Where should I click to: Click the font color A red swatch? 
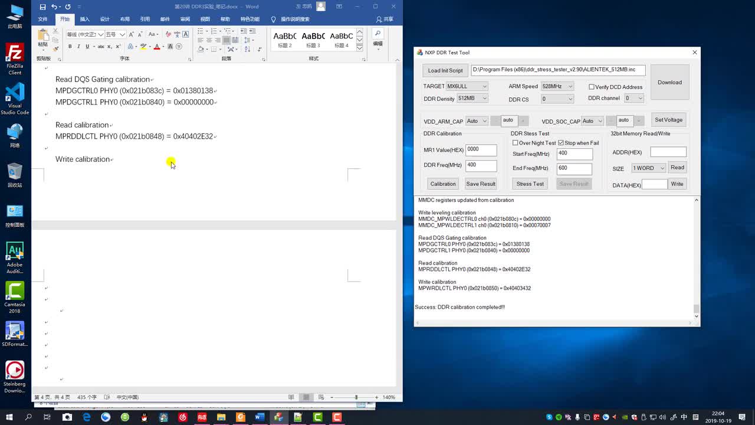click(157, 47)
